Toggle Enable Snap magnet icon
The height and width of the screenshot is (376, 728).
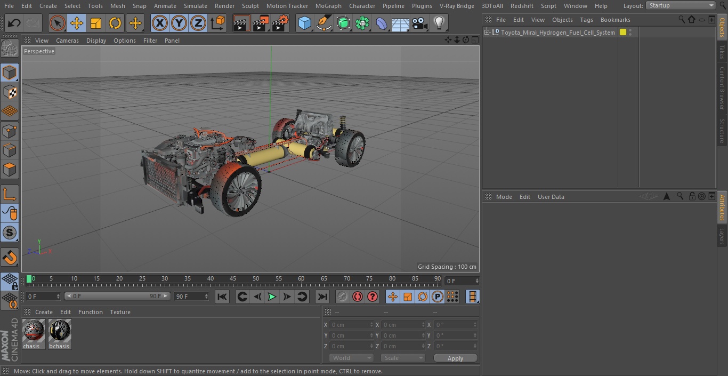point(10,257)
